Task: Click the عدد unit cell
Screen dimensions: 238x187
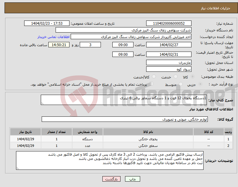Action: (88, 146)
